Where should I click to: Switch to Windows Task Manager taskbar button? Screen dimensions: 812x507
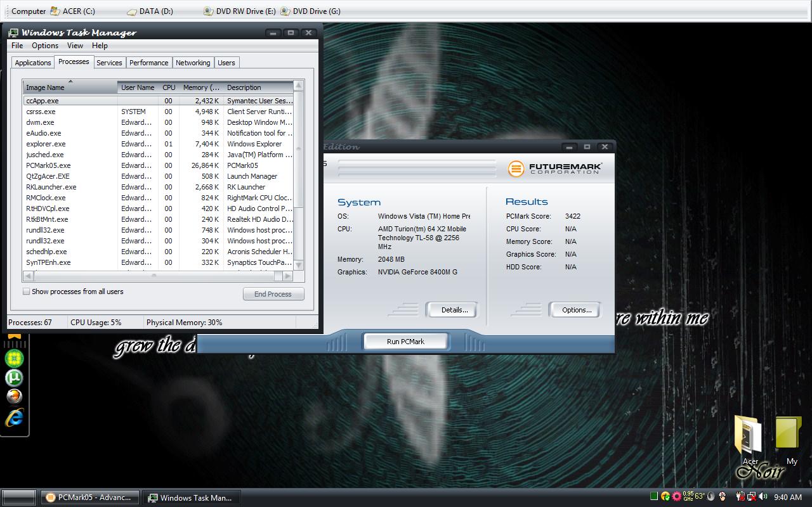coord(192,497)
